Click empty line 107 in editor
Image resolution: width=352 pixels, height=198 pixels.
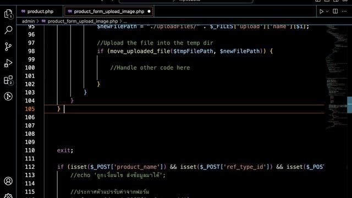tap(184, 125)
